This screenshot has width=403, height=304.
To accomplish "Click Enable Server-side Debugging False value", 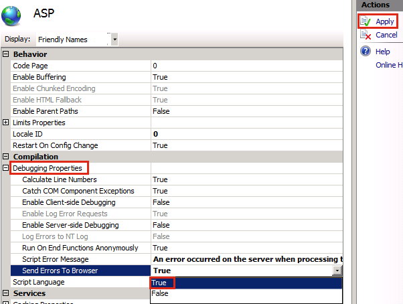I will tap(161, 225).
